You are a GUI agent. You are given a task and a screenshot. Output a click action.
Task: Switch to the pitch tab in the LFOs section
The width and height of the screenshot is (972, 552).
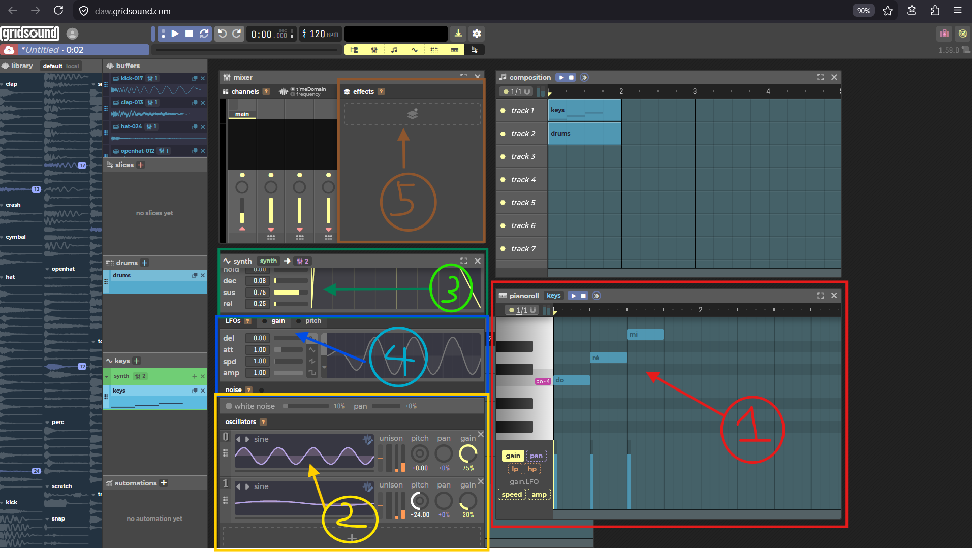313,321
